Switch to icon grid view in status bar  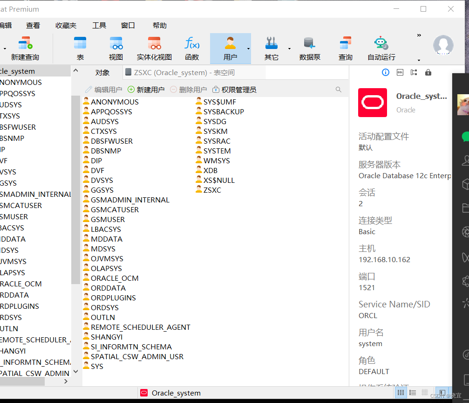[x=401, y=393]
